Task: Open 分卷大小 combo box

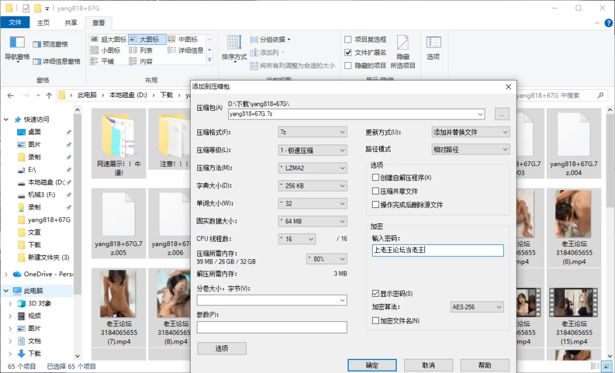Action: [x=272, y=300]
